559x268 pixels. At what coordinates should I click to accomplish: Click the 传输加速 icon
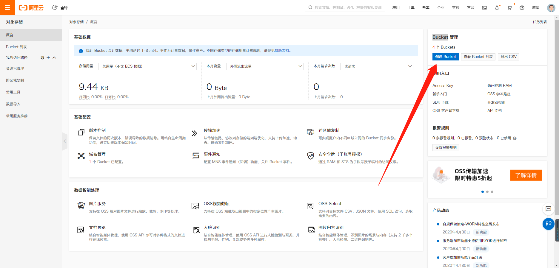(195, 133)
